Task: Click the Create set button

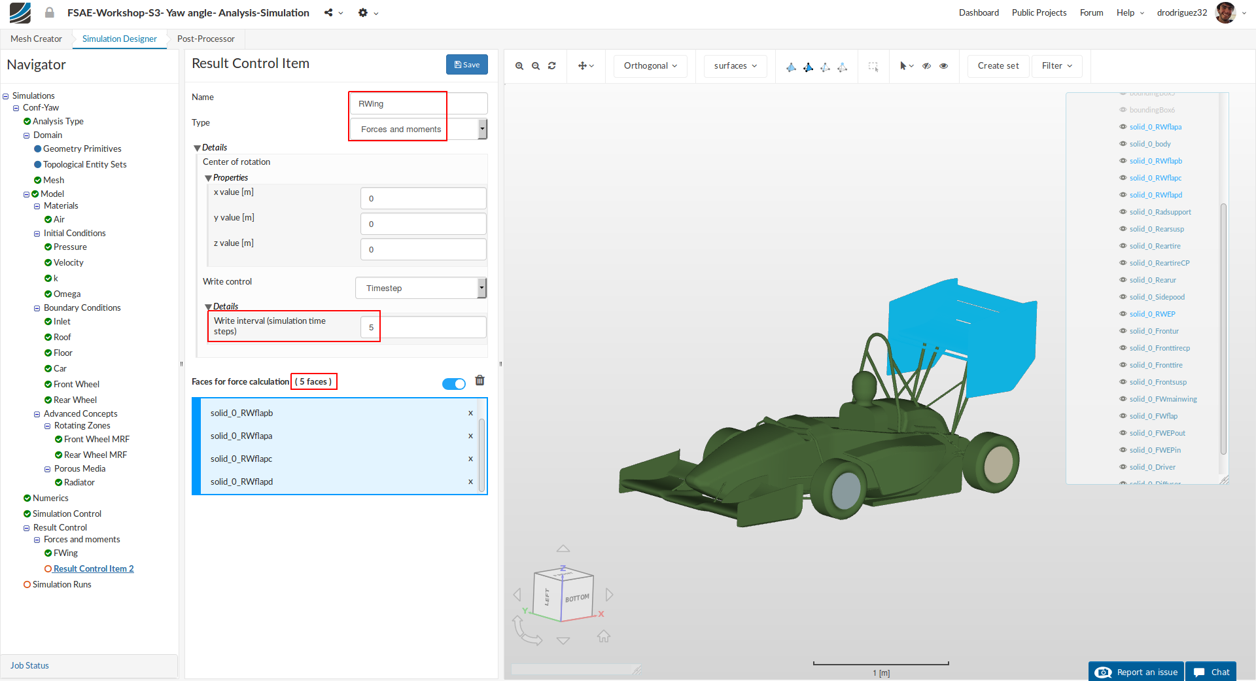Action: pyautogui.click(x=998, y=66)
